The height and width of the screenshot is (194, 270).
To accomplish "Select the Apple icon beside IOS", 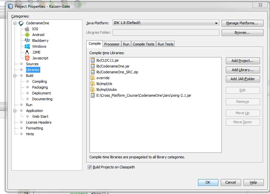I will (27, 29).
